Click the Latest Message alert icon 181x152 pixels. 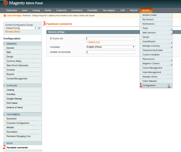coord(5,16)
